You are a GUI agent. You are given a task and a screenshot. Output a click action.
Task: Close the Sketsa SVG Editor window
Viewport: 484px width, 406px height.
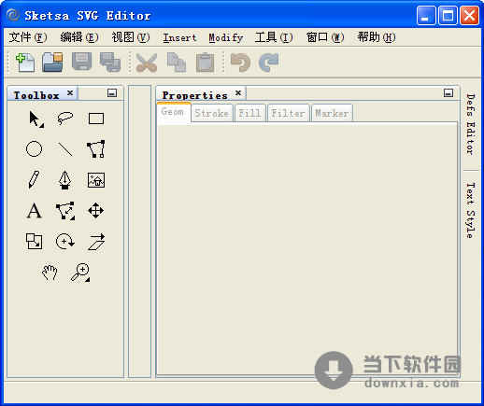coord(469,15)
